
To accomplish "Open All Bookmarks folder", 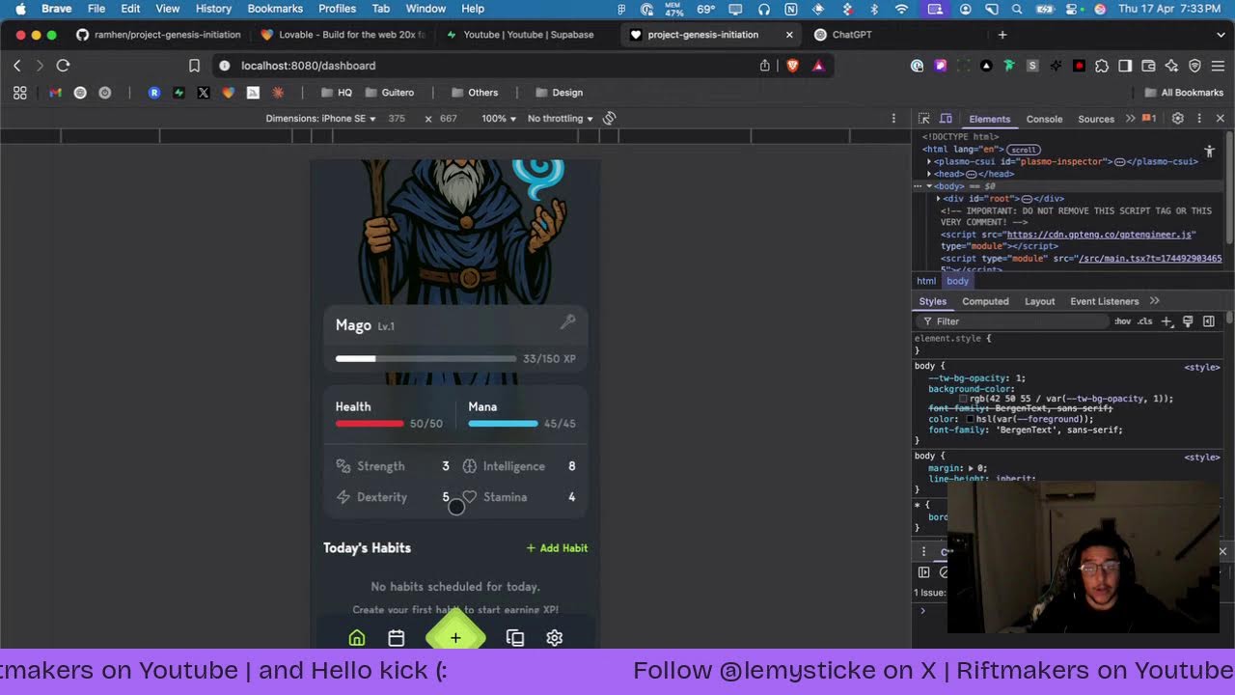I will point(1184,93).
